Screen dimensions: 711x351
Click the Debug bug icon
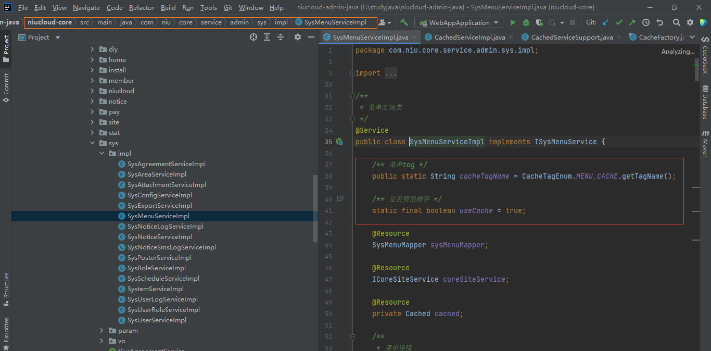526,22
